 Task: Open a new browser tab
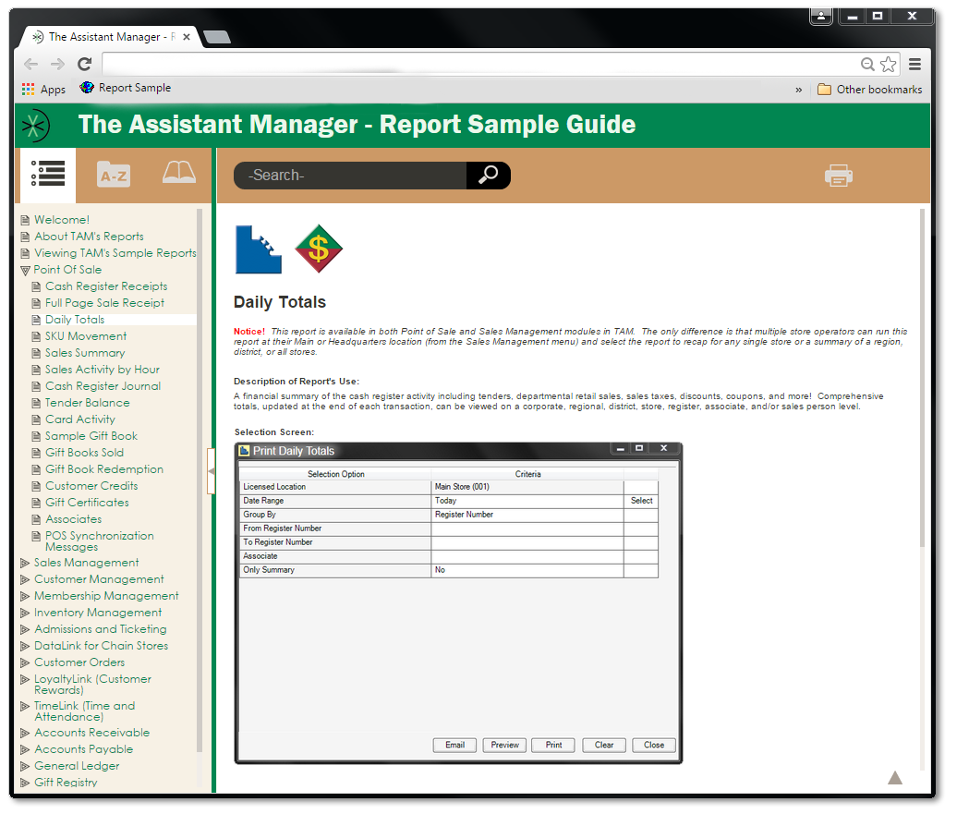click(x=217, y=37)
